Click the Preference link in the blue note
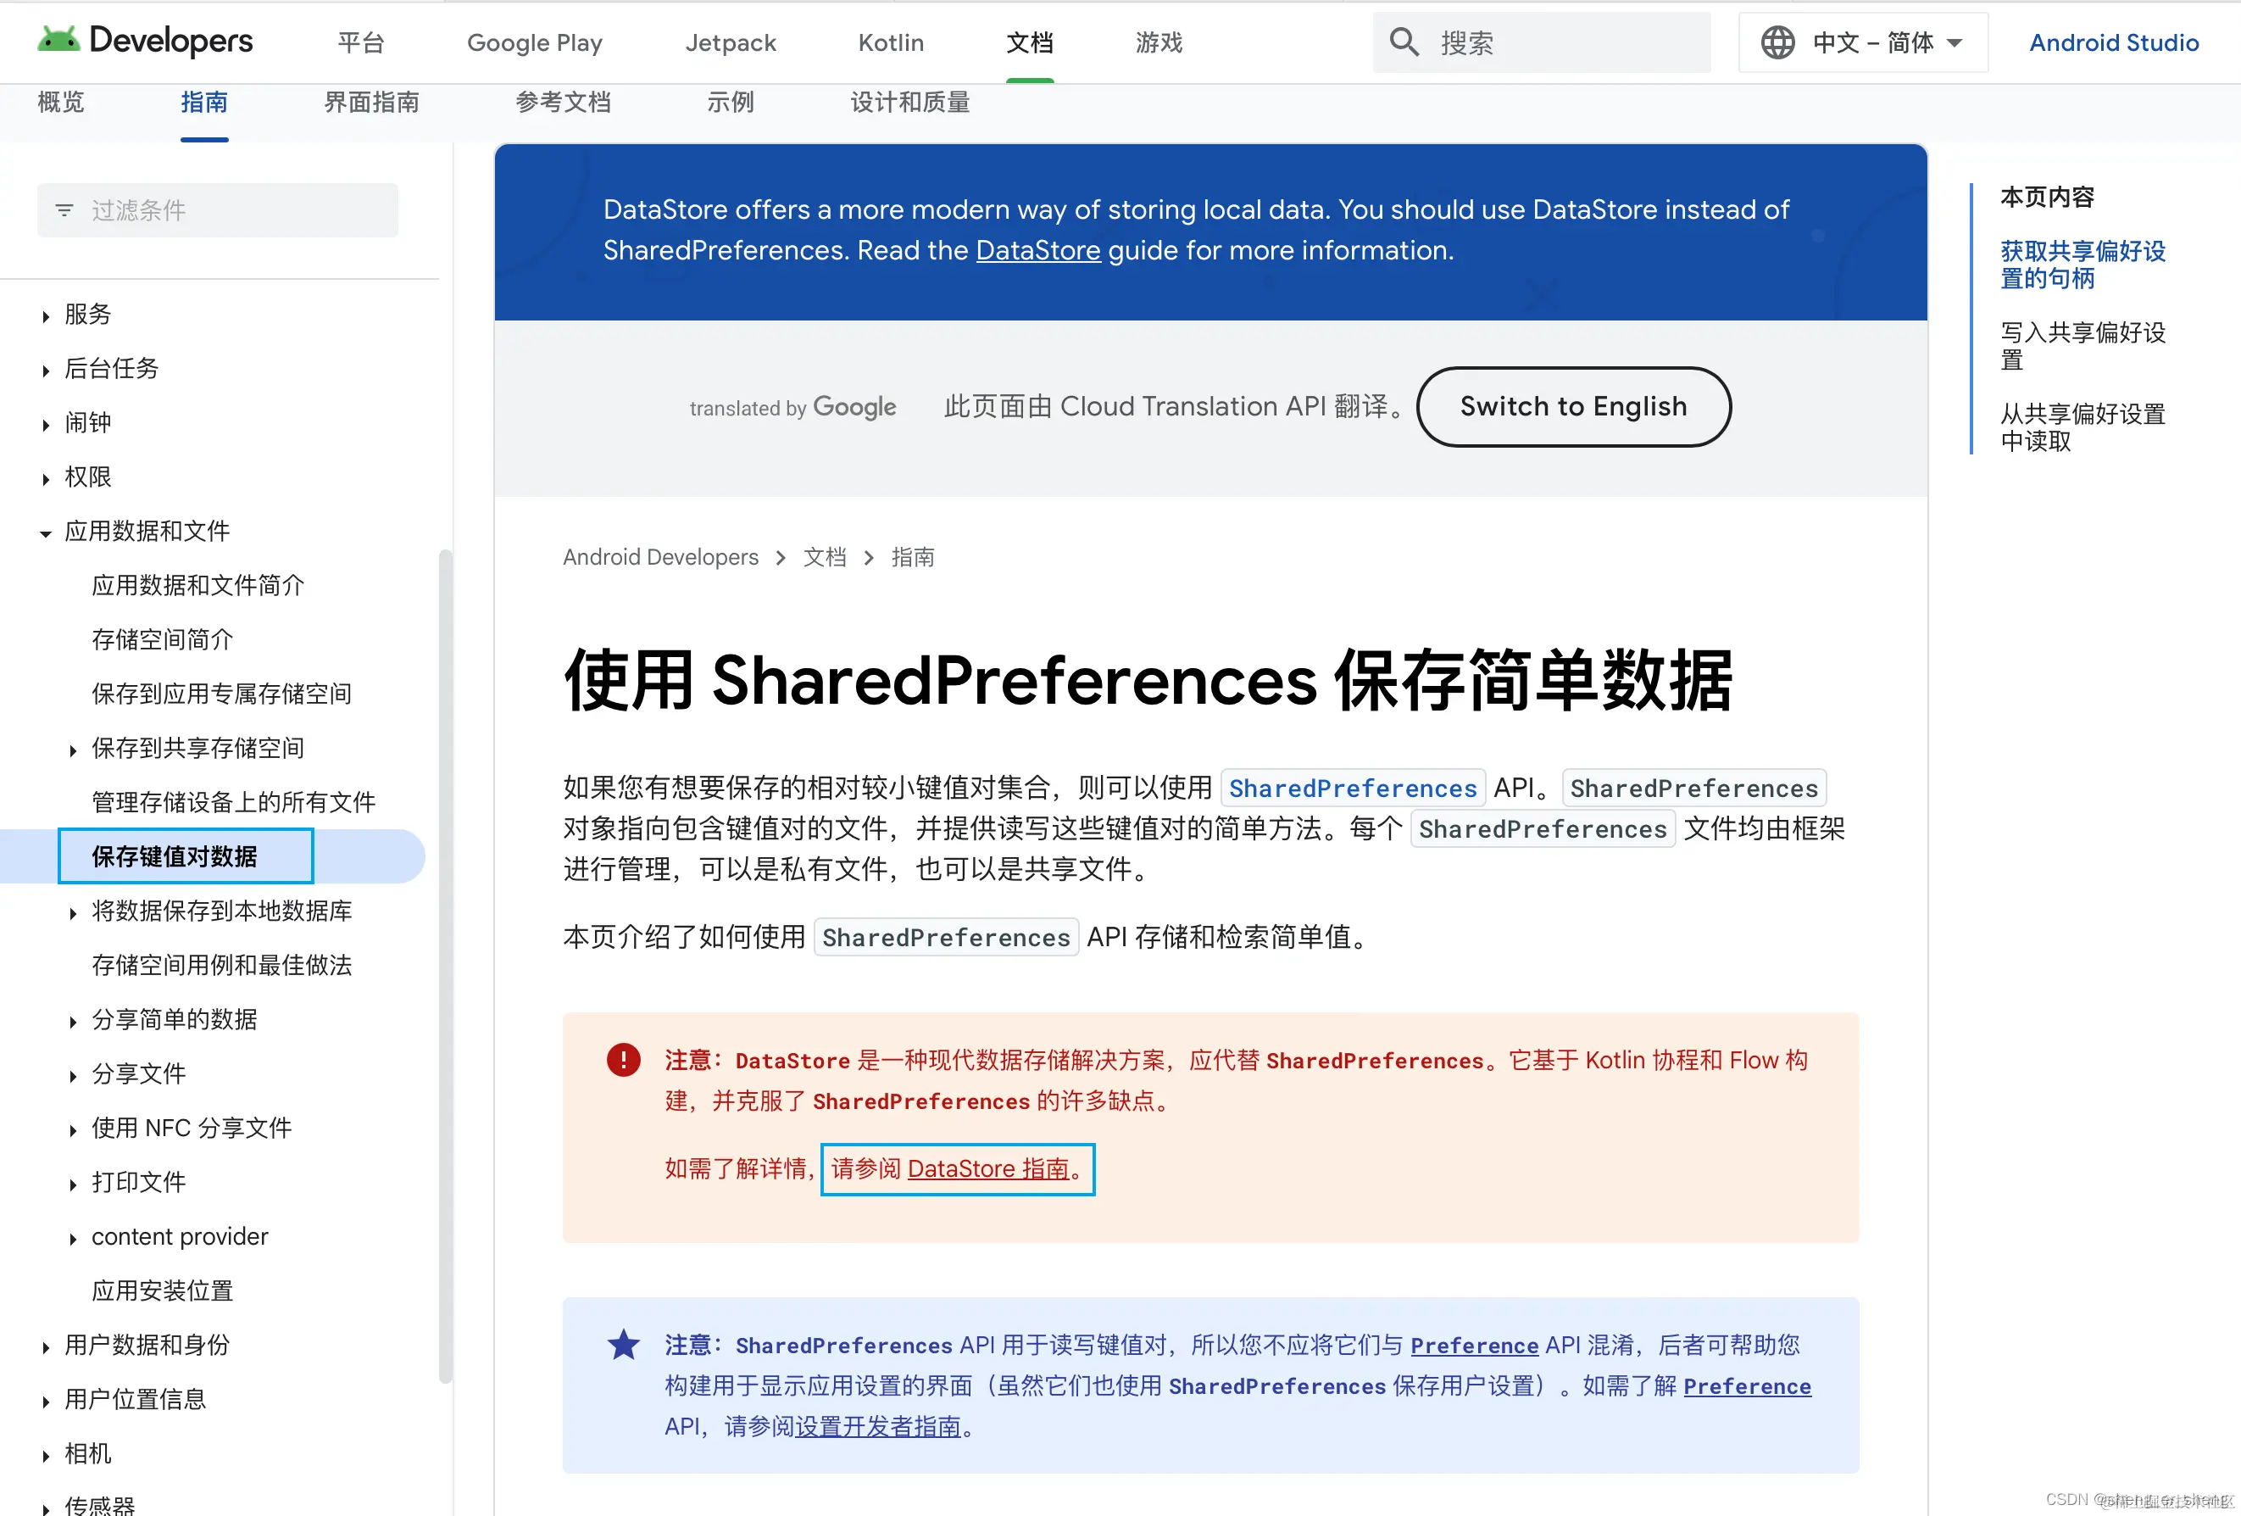Image resolution: width=2241 pixels, height=1516 pixels. click(x=1475, y=1346)
